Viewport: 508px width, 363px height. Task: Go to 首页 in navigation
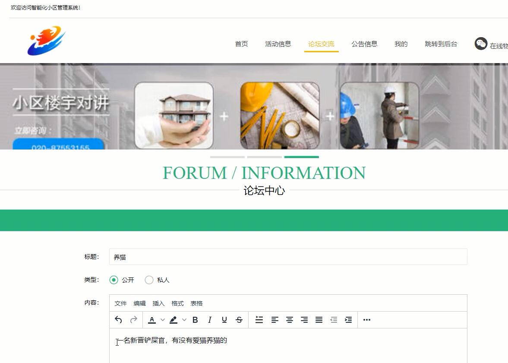pyautogui.click(x=241, y=44)
